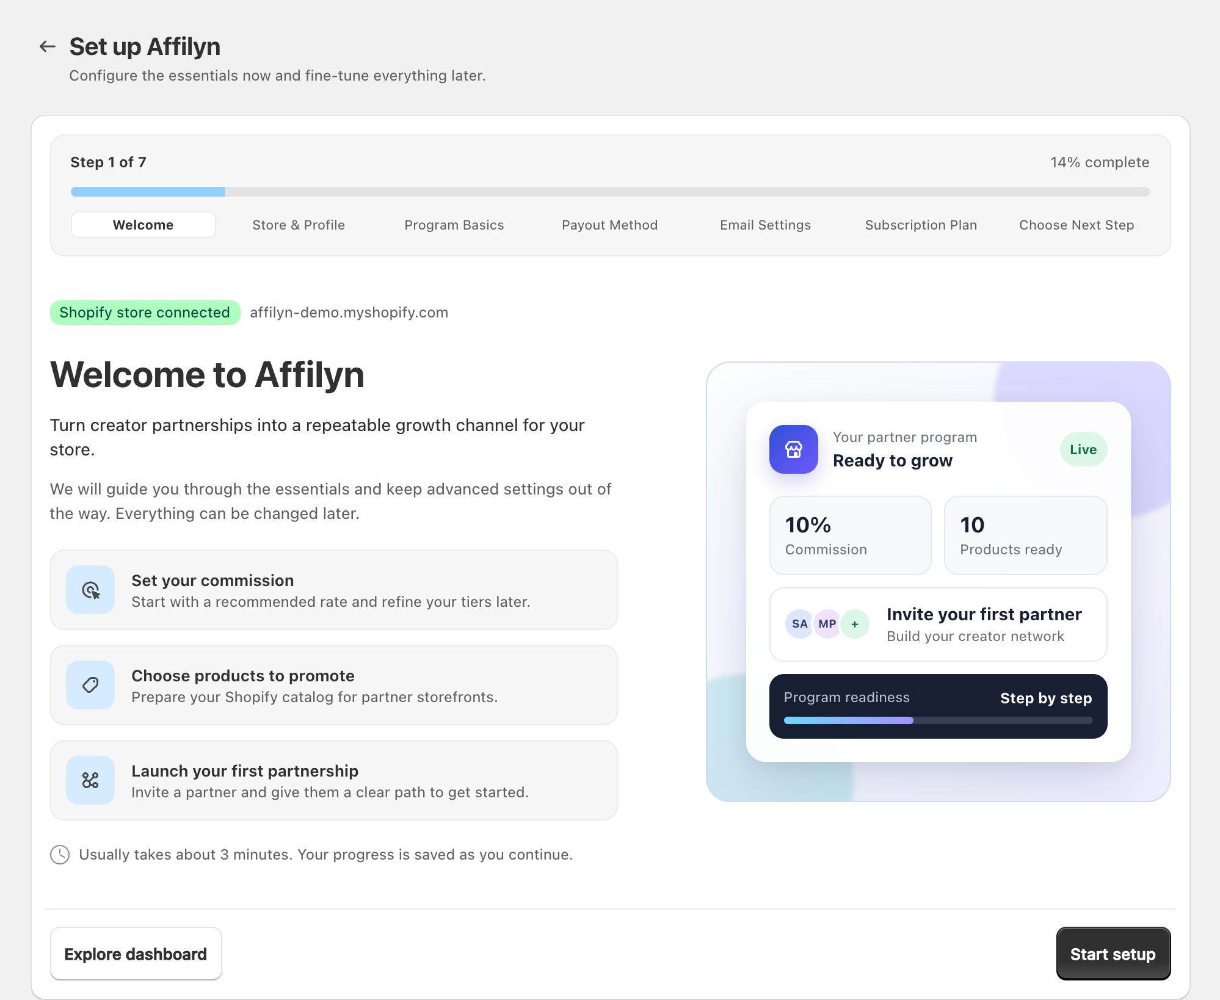Click the Live status badge
The width and height of the screenshot is (1220, 1000).
[x=1083, y=449]
